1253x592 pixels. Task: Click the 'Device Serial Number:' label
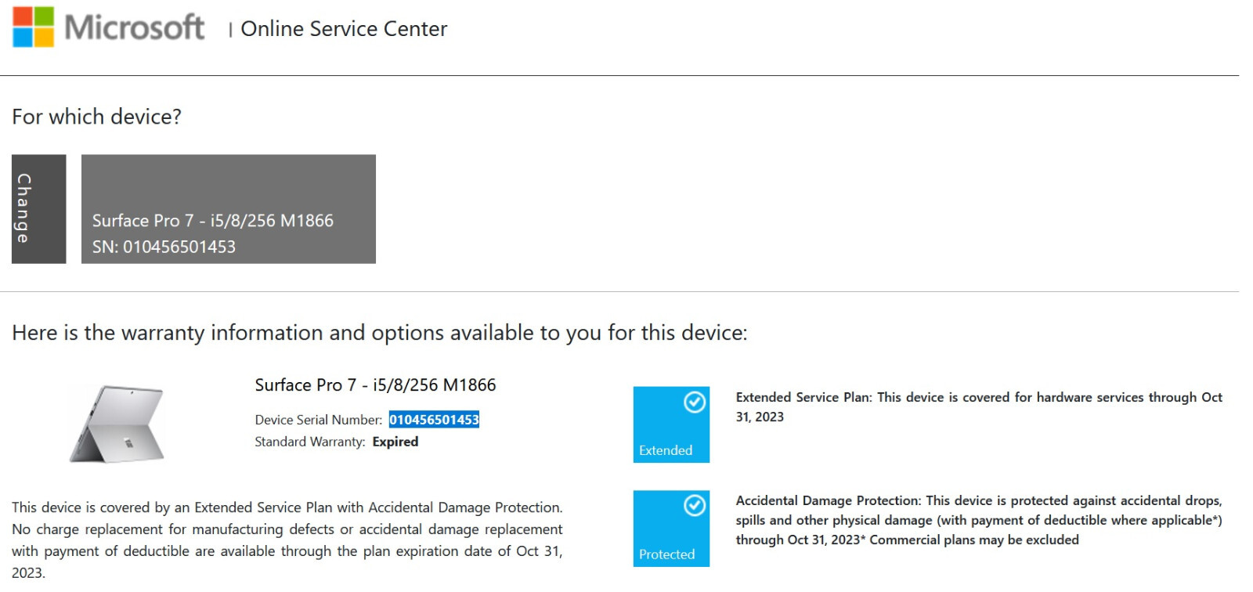point(319,420)
